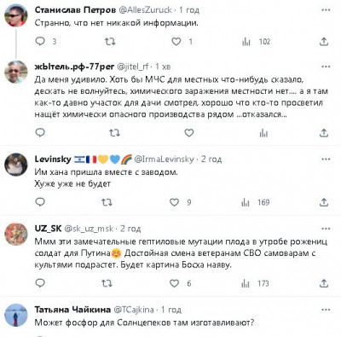View analytics showing 102 views
The image size is (341, 337).
point(256,42)
